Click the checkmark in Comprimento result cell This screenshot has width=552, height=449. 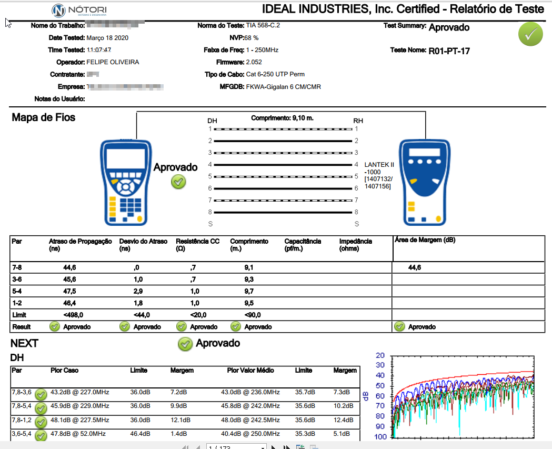[x=236, y=326]
